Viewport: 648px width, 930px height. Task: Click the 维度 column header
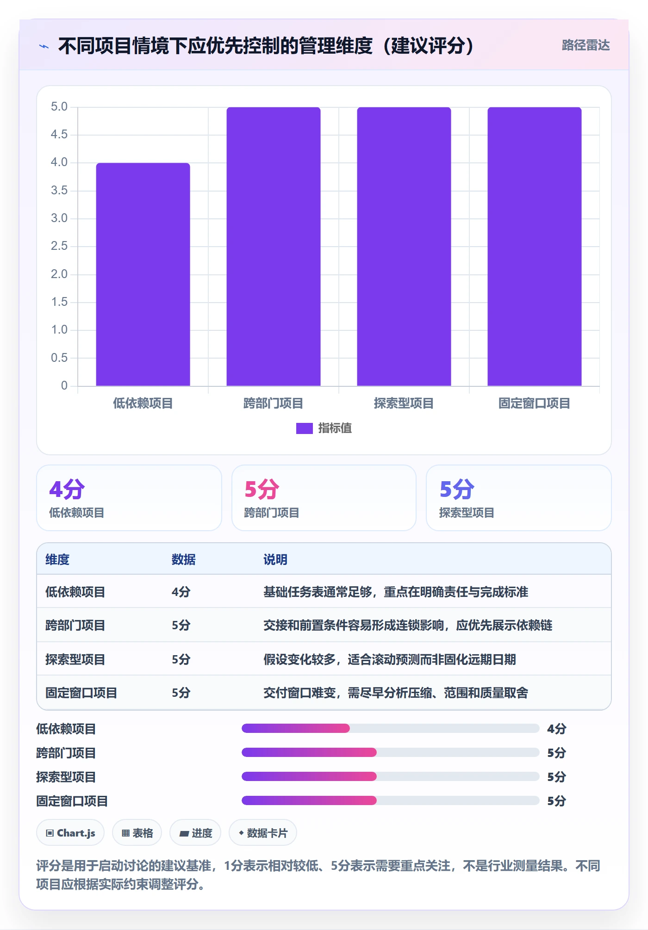click(x=57, y=559)
